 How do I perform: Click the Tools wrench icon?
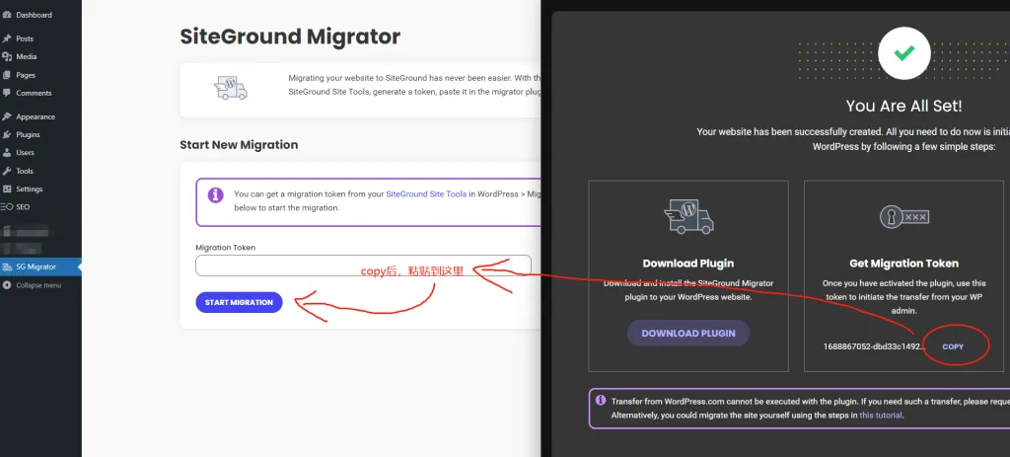(x=8, y=171)
